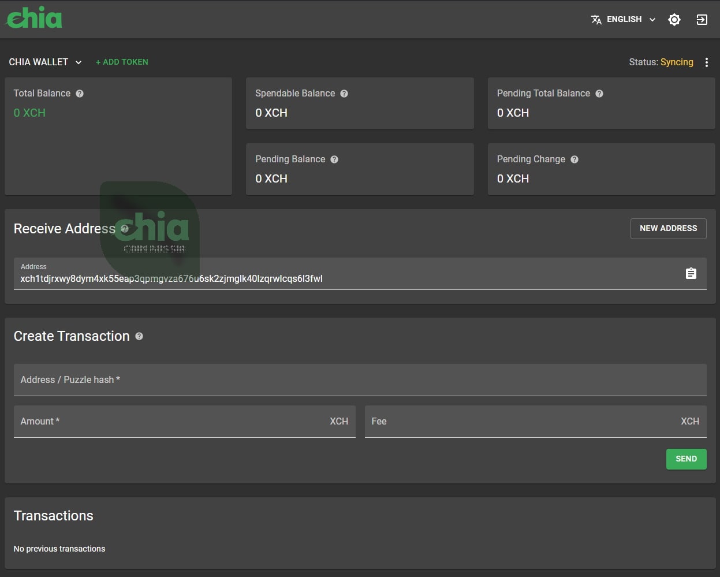Image resolution: width=720 pixels, height=577 pixels.
Task: Click the Create Transaction heading
Action: [x=72, y=336]
